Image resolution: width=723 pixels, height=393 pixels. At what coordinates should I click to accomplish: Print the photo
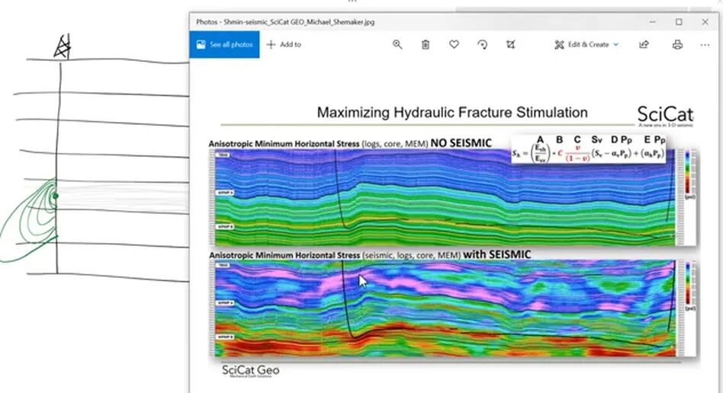click(677, 45)
